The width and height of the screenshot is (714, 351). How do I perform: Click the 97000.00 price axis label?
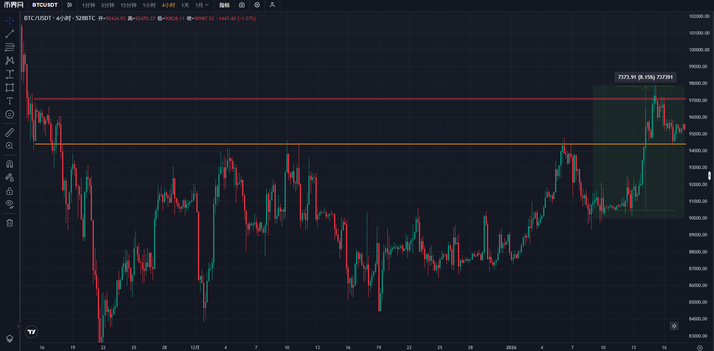click(x=698, y=100)
